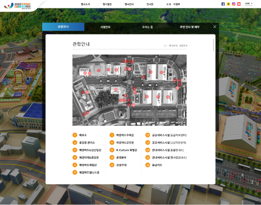Open the 행사소개 top menu

[x=85, y=4]
